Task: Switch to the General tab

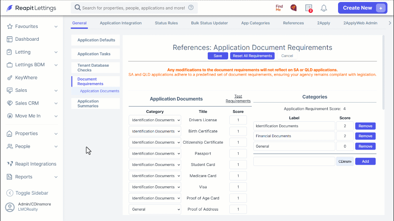Action: 80,23
